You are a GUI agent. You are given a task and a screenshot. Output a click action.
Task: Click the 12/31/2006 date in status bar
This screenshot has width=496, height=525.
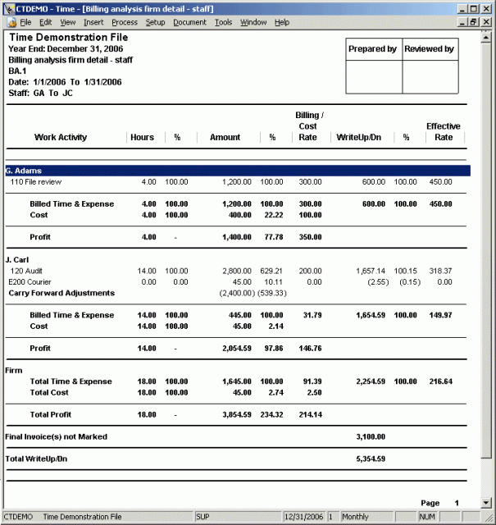pos(303,517)
